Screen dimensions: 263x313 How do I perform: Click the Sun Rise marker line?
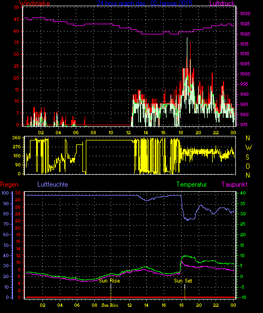coord(111,291)
